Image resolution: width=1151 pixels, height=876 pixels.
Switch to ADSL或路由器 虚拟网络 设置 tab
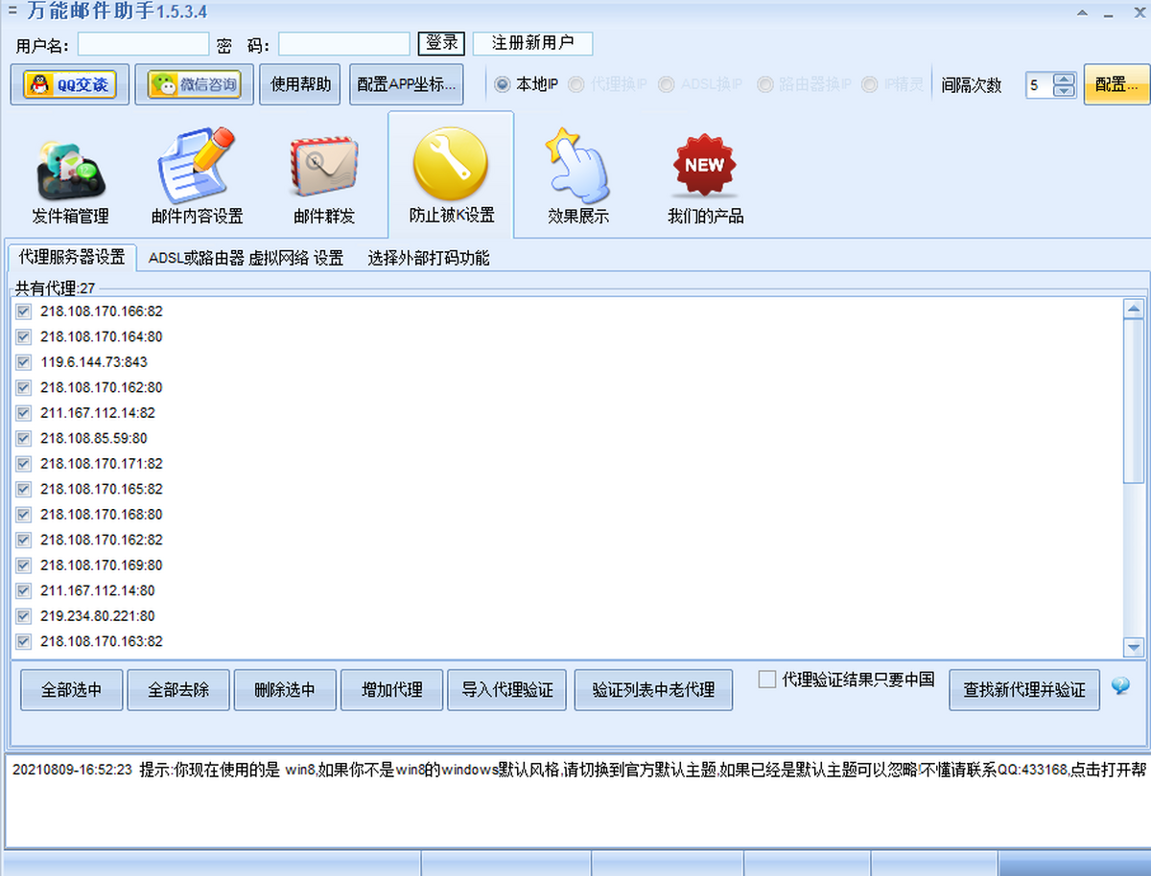pos(246,258)
